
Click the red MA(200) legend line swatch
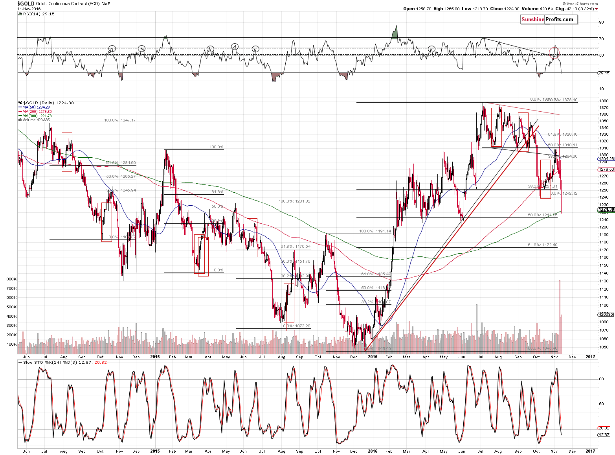click(20, 112)
